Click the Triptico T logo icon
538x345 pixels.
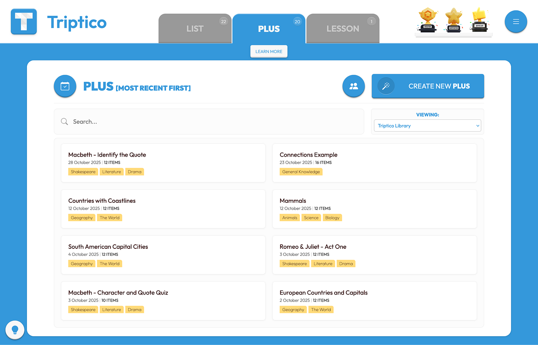click(x=24, y=22)
